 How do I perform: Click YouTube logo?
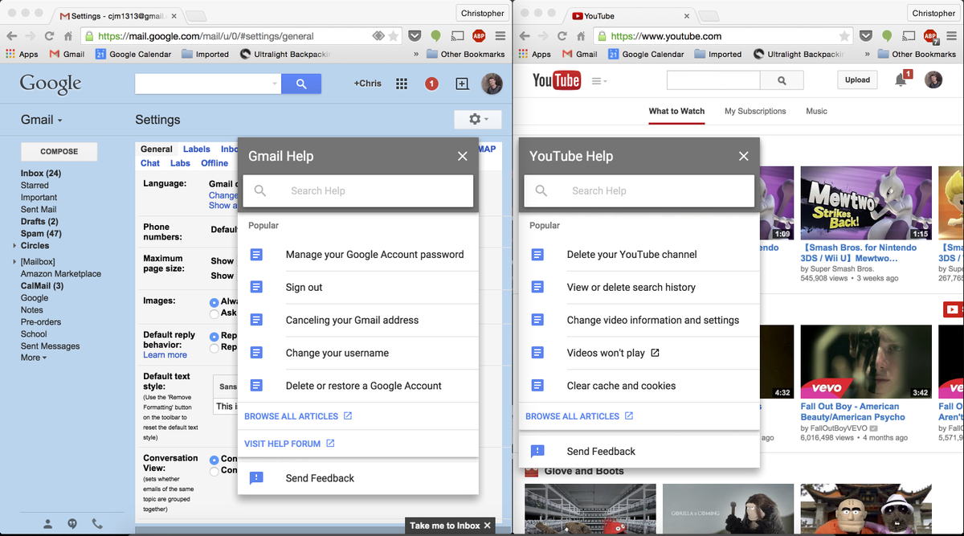pyautogui.click(x=556, y=80)
